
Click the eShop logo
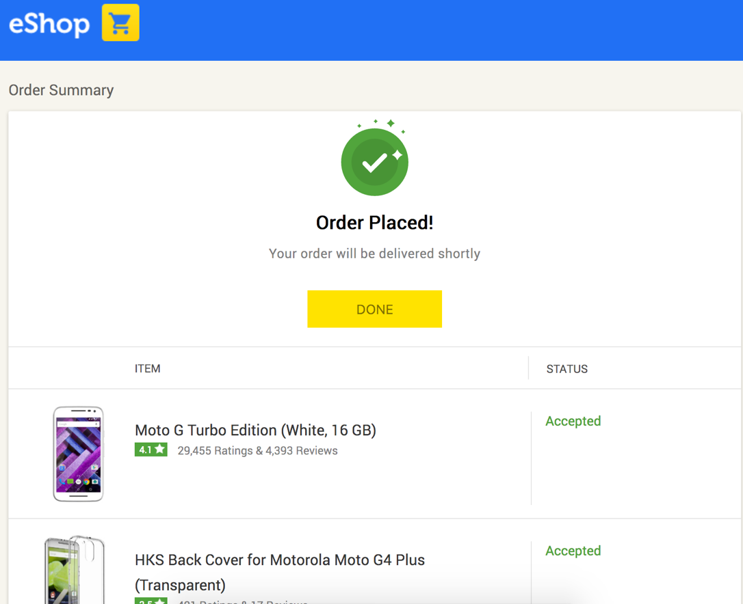(x=49, y=24)
